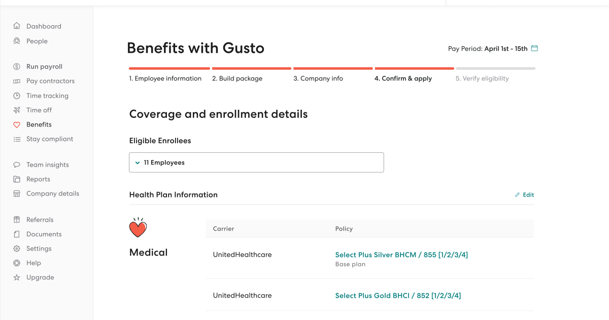The height and width of the screenshot is (320, 609).
Task: Open the pay period calendar icon
Action: click(534, 49)
